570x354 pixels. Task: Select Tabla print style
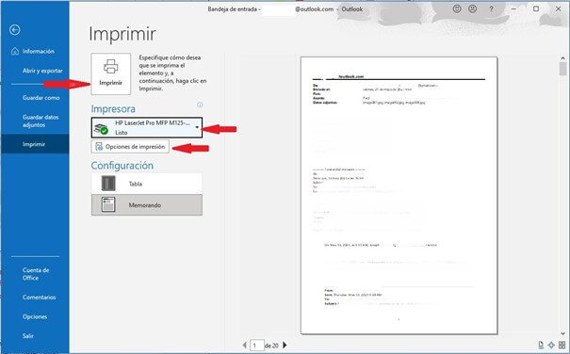coord(147,184)
